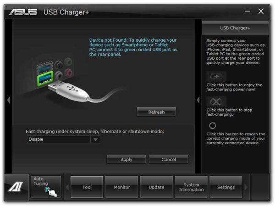Click 'Fast charging under system sleep' label
The height and width of the screenshot is (206, 275).
click(x=95, y=131)
